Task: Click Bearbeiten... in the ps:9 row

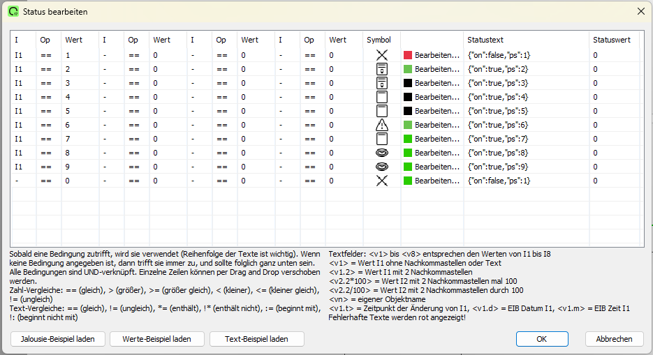Action: point(437,167)
